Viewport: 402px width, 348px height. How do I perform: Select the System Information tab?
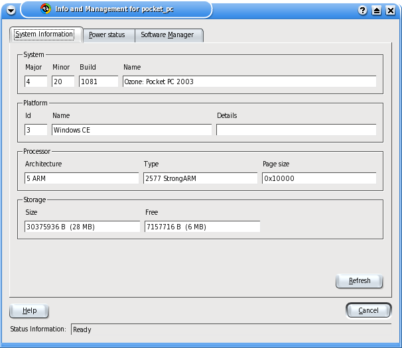click(x=46, y=35)
